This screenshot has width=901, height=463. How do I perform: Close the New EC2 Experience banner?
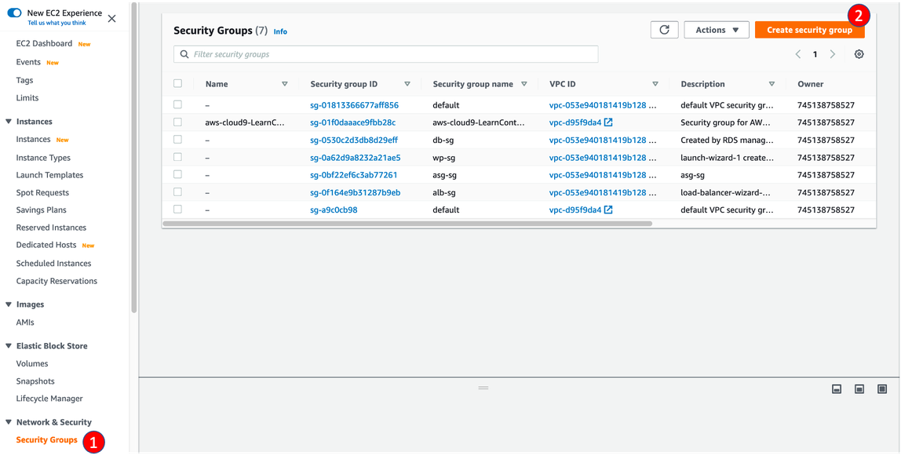(x=111, y=18)
